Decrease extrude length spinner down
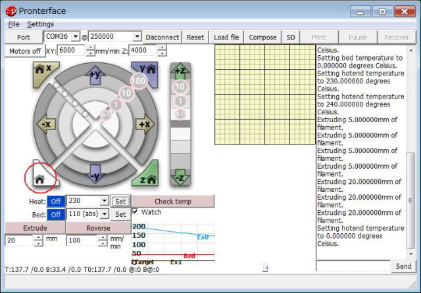Viewport: 421px width, 293px height. [x=39, y=243]
